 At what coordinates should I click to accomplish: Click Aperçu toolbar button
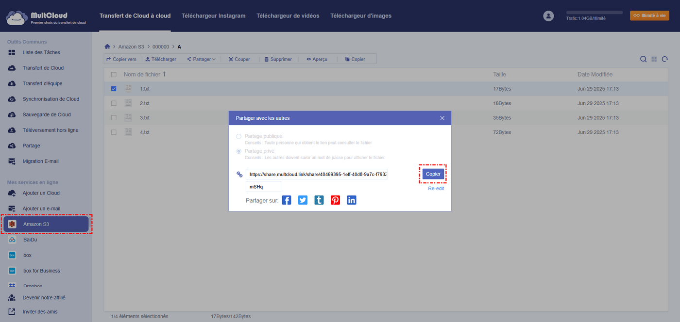click(x=317, y=59)
